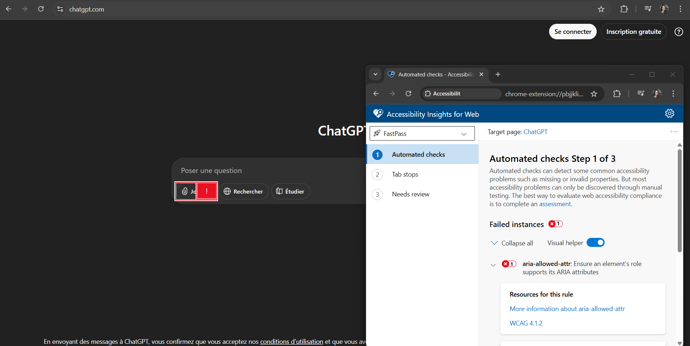
Task: Bookmark chatgpt.com with the star icon
Action: click(601, 9)
